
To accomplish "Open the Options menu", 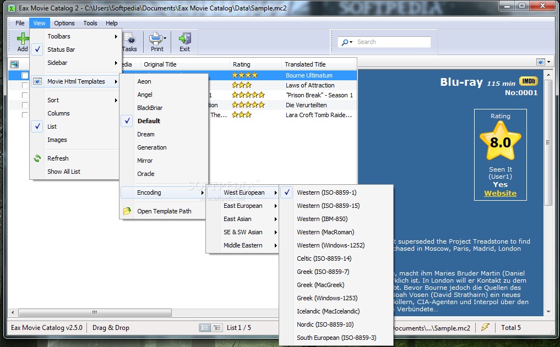I will click(x=64, y=23).
